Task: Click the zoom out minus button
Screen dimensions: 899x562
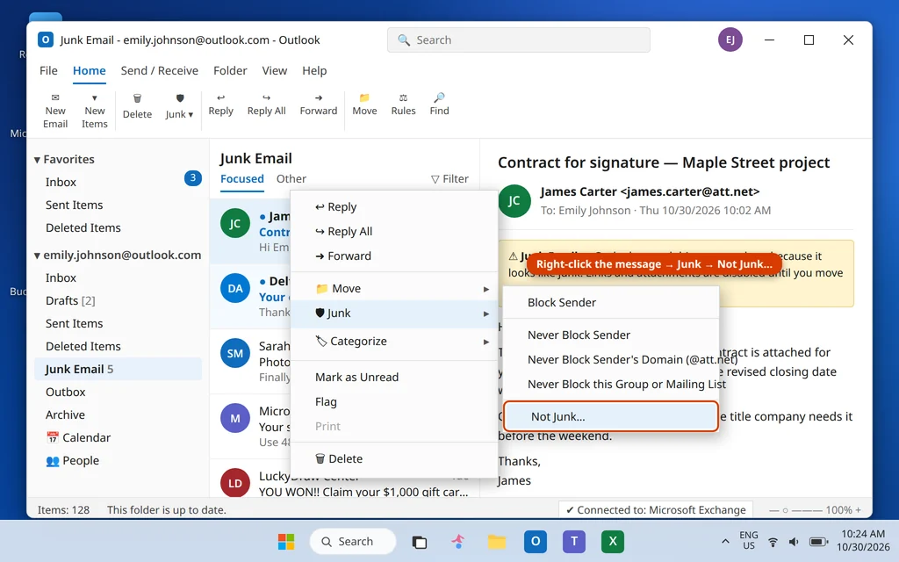Action: pos(773,510)
